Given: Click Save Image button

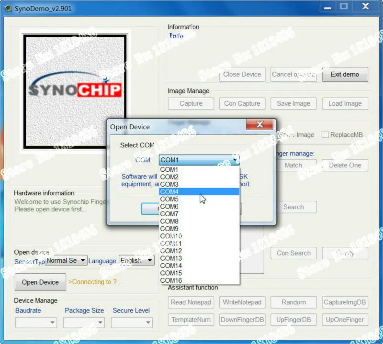Looking at the screenshot, I should (x=293, y=103).
